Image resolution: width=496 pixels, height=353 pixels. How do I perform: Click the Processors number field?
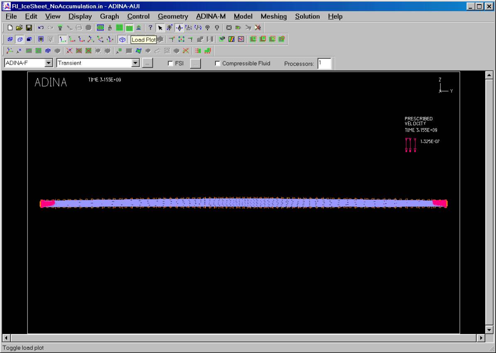click(x=324, y=63)
